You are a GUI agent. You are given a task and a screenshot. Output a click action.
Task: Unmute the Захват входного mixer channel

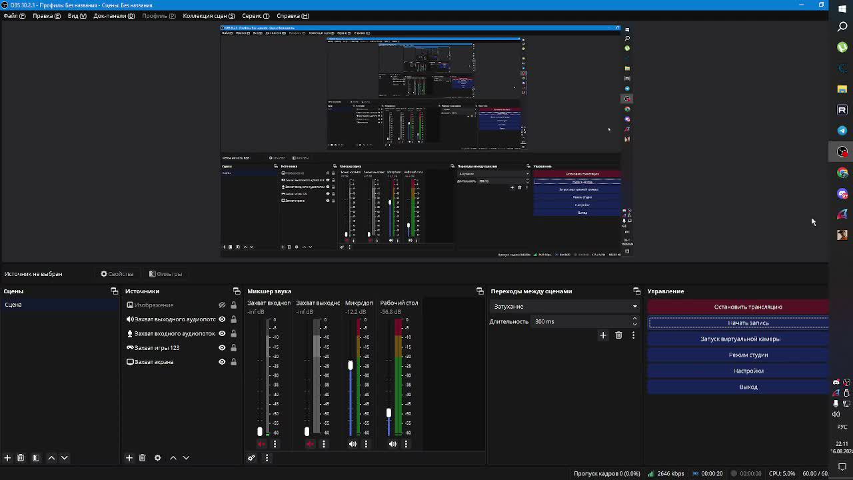(x=261, y=444)
